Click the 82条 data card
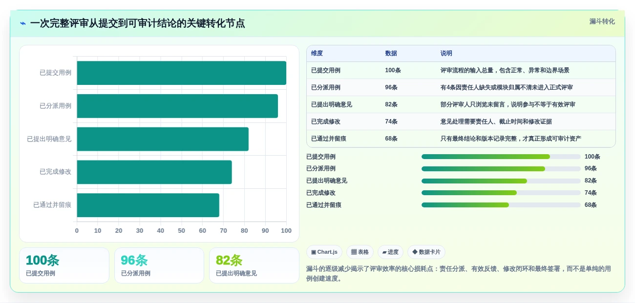The height and width of the screenshot is (303, 635). (254, 265)
